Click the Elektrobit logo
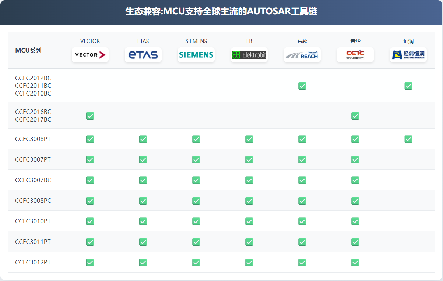The width and height of the screenshot is (443, 281). click(249, 55)
